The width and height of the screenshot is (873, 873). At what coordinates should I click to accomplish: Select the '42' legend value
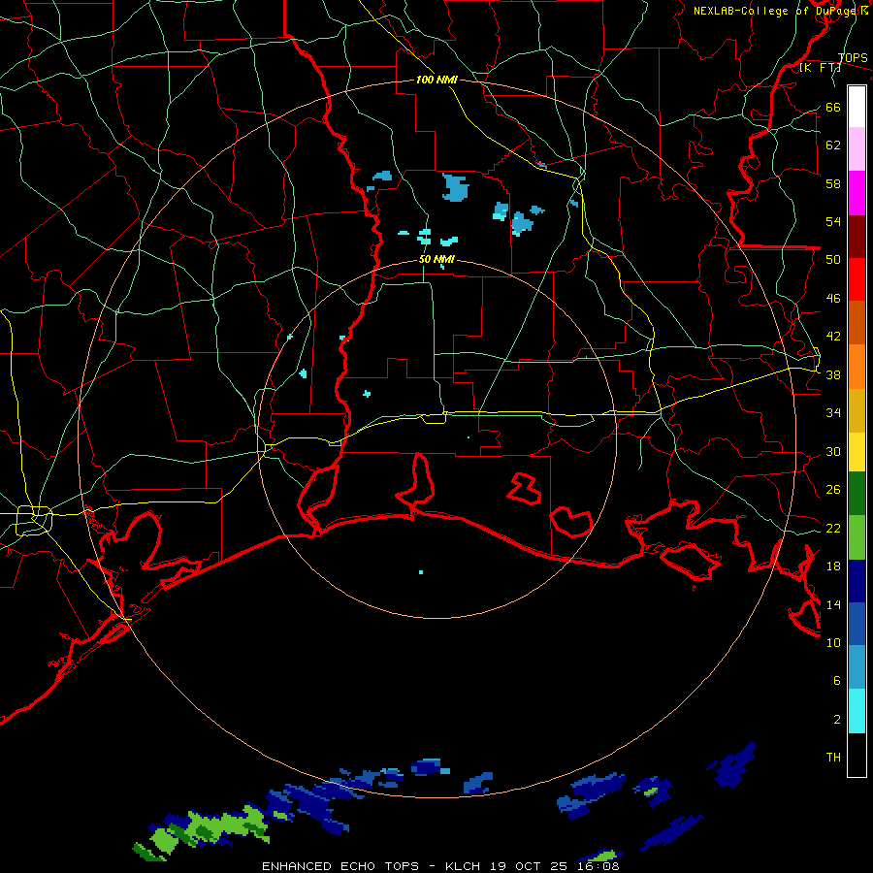click(x=833, y=337)
